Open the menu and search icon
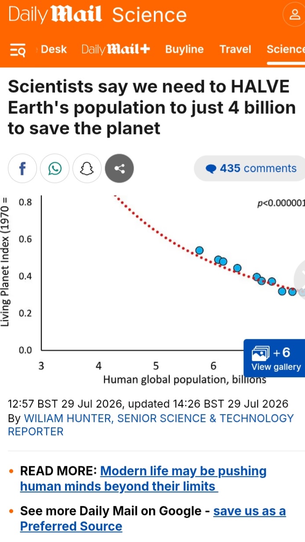Image resolution: width=305 pixels, height=542 pixels. click(18, 50)
